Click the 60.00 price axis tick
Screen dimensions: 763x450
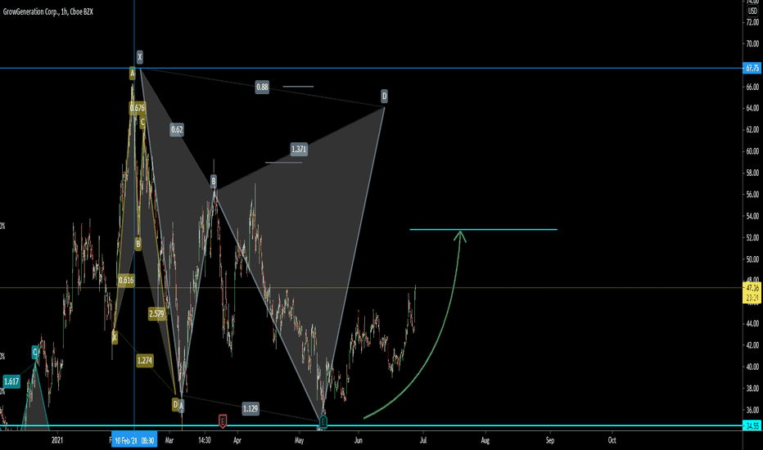(x=752, y=151)
